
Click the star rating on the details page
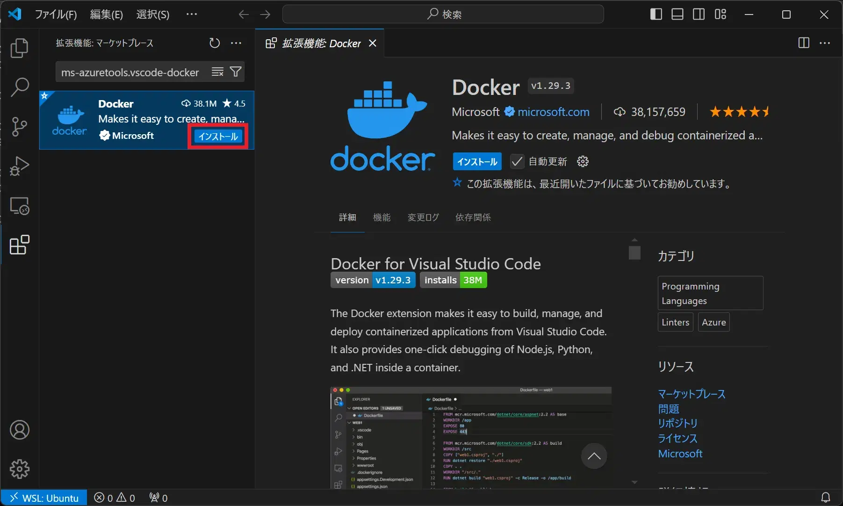tap(739, 112)
